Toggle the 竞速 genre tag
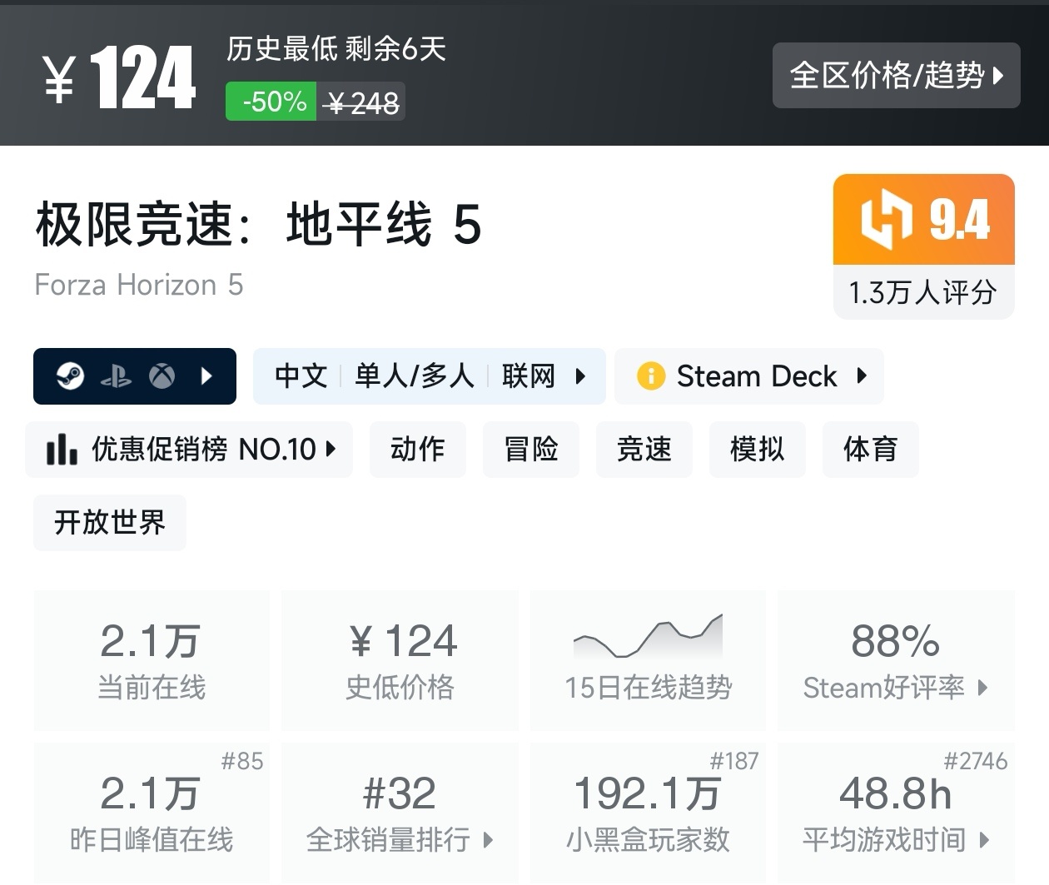The image size is (1049, 885). 644,450
